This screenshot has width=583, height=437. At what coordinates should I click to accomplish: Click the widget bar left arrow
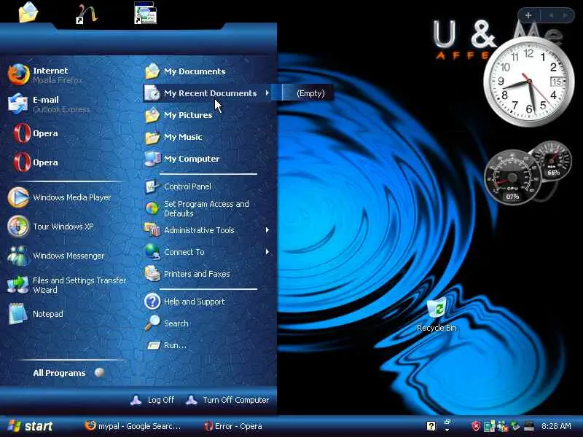click(x=551, y=15)
